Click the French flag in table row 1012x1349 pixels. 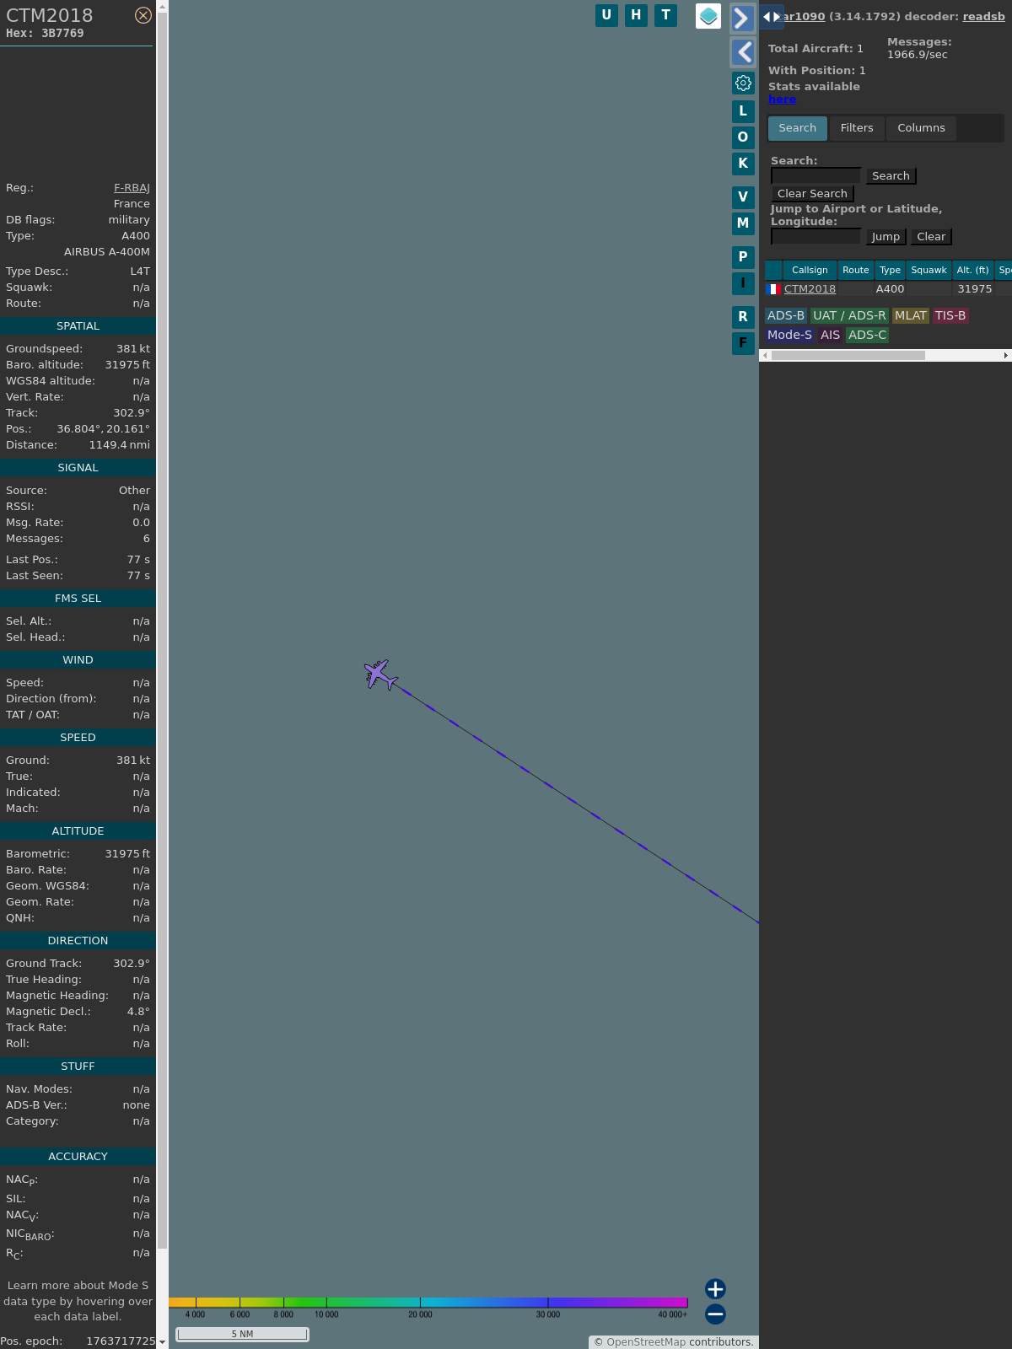click(773, 289)
